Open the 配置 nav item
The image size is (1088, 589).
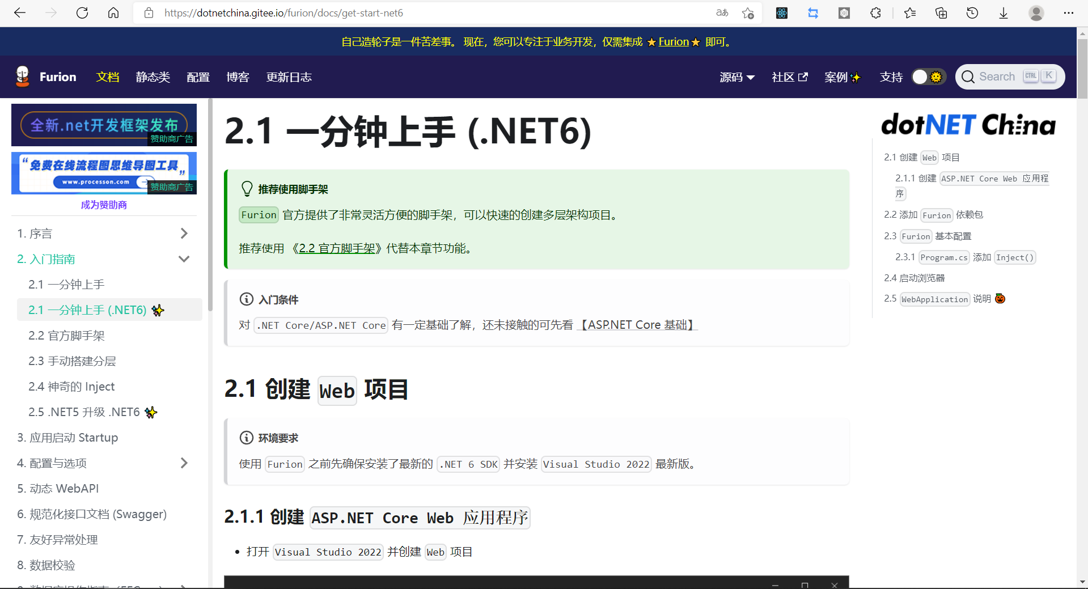point(198,77)
